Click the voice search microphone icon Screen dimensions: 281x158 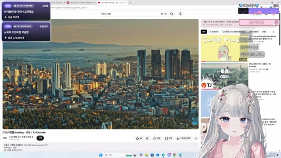pyautogui.click(x=180, y=14)
